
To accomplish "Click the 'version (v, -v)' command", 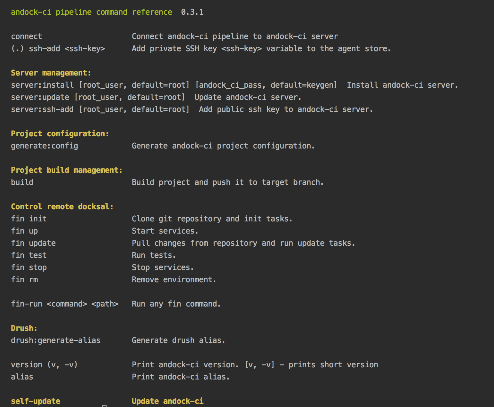I will [x=44, y=365].
